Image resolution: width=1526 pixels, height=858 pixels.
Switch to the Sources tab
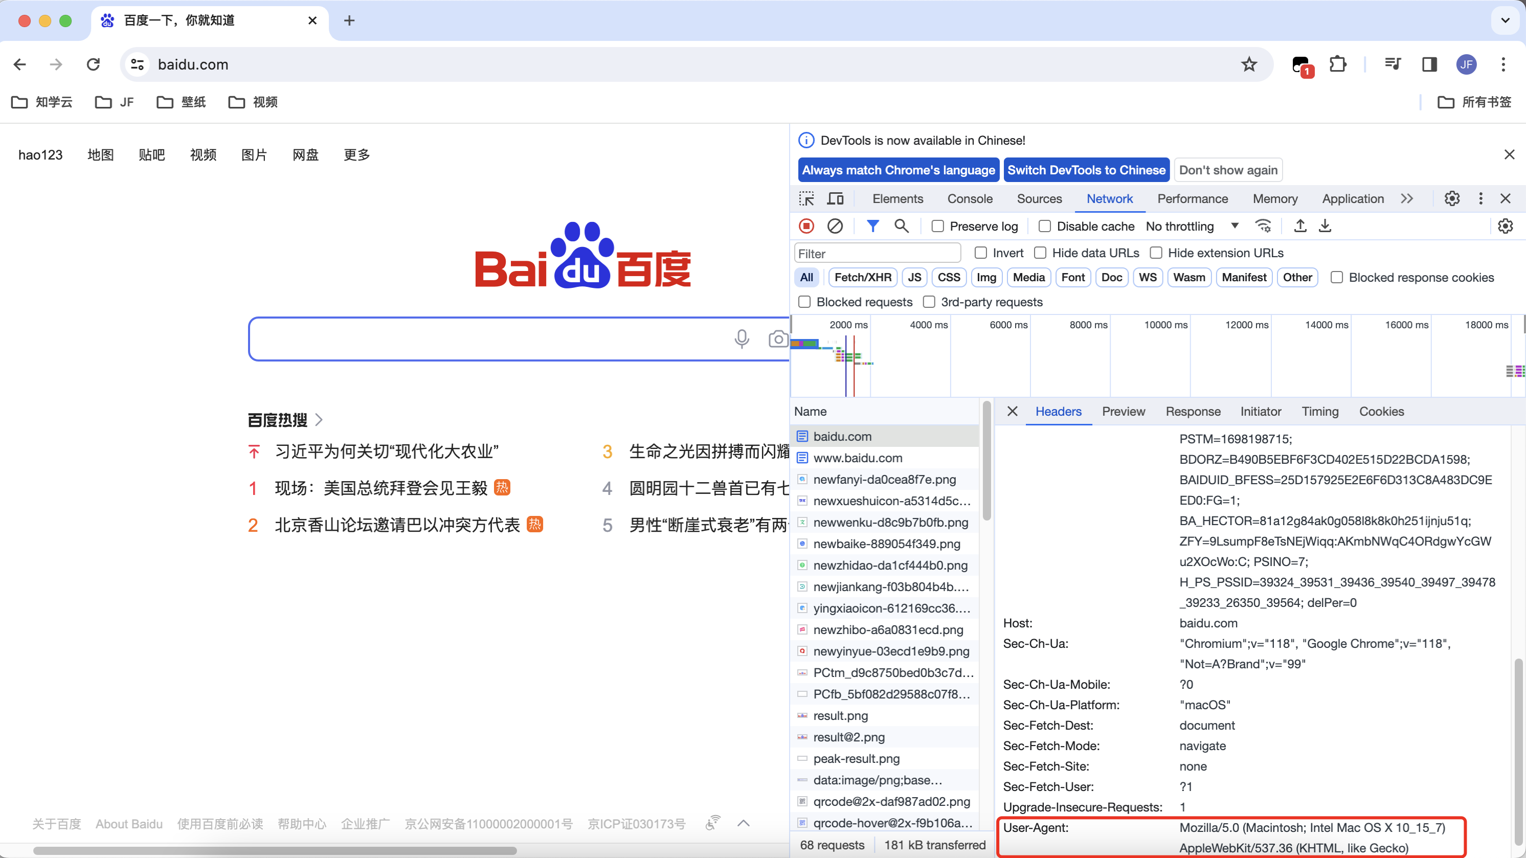click(1039, 198)
